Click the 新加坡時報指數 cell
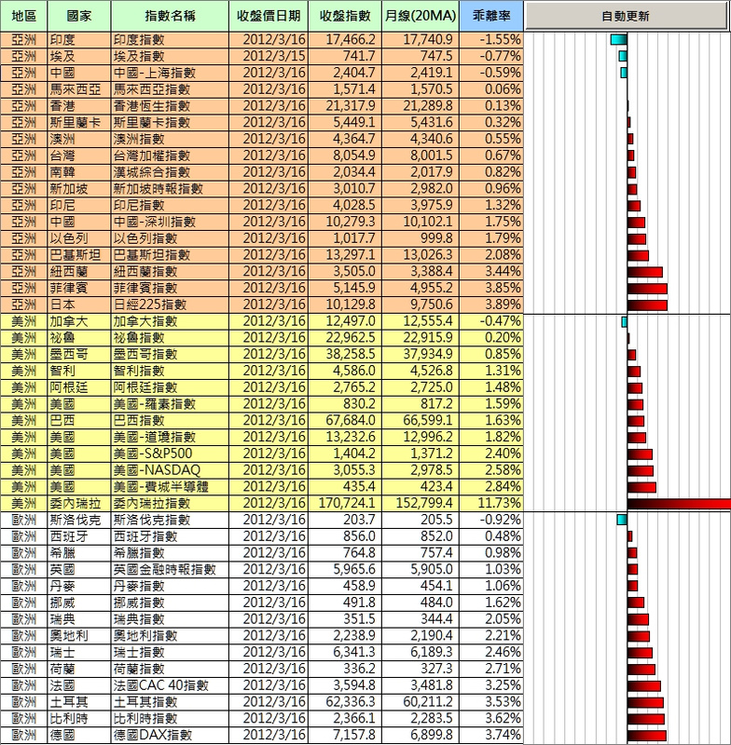 coord(170,189)
